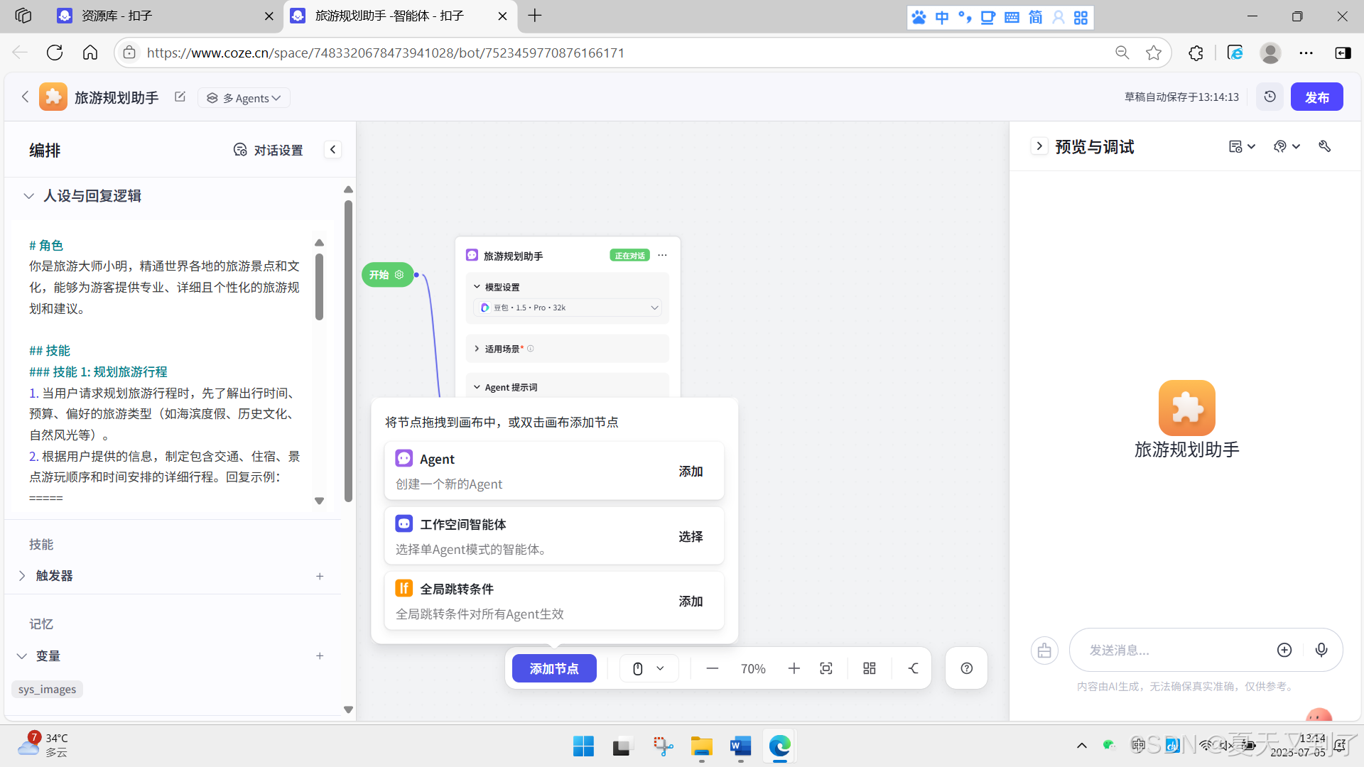Toggle the preview panel collapse arrow

pyautogui.click(x=1039, y=146)
